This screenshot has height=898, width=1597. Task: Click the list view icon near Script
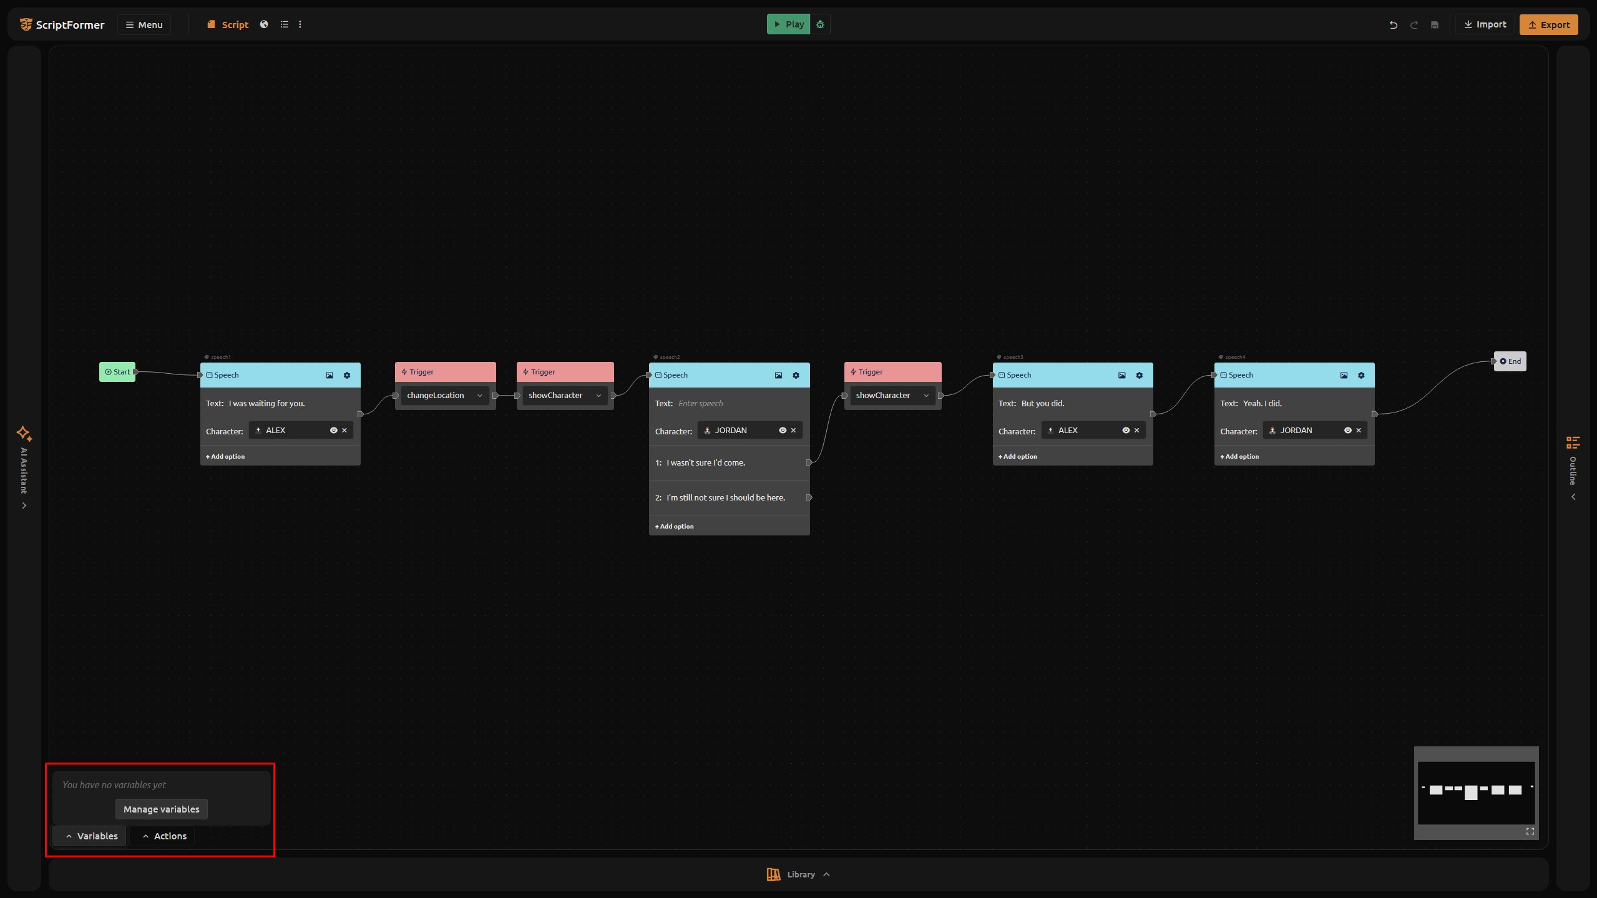(x=284, y=24)
